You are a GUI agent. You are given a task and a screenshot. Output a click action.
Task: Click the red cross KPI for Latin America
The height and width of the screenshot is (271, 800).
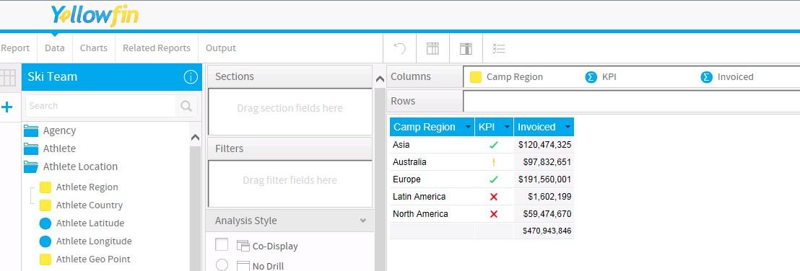pos(493,197)
